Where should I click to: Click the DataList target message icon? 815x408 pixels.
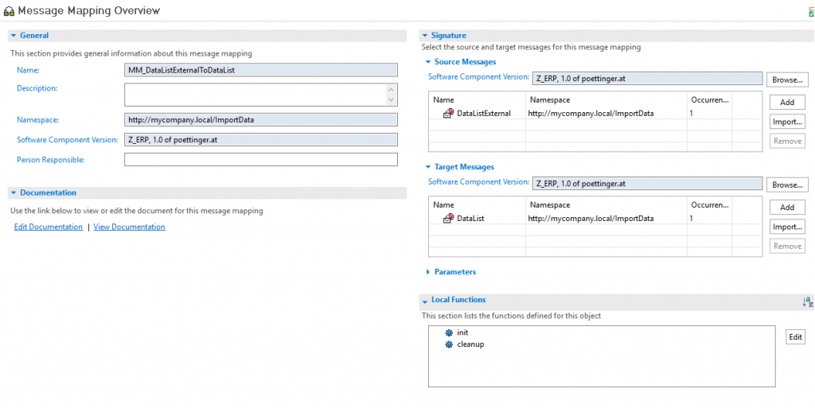(x=448, y=219)
